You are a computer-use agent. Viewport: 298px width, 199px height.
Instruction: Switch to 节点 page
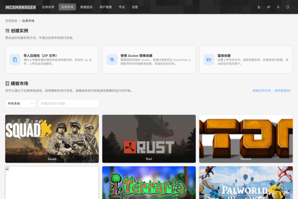[122, 7]
